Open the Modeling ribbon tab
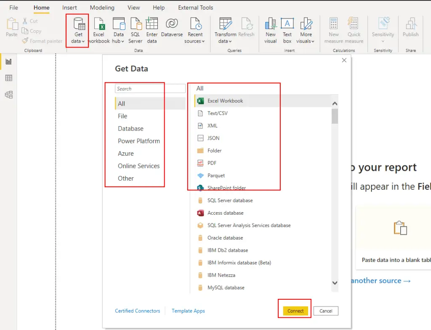 (102, 8)
